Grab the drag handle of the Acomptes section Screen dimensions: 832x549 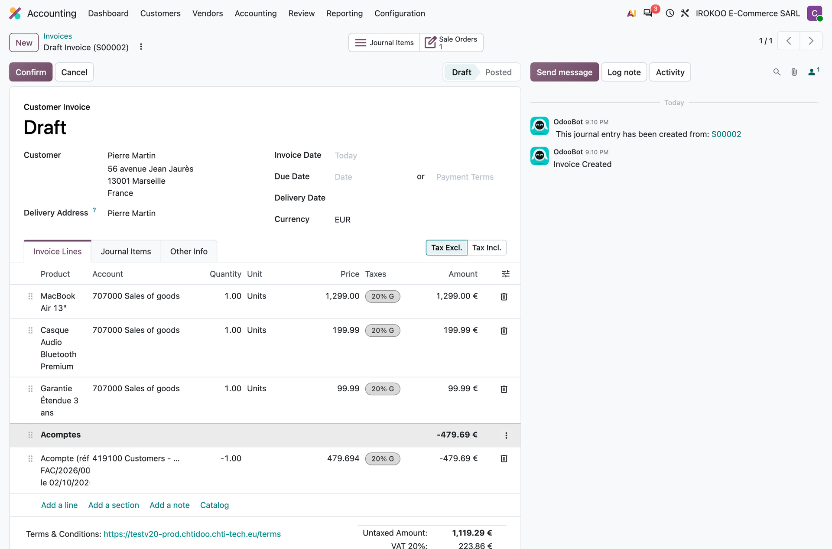point(30,435)
